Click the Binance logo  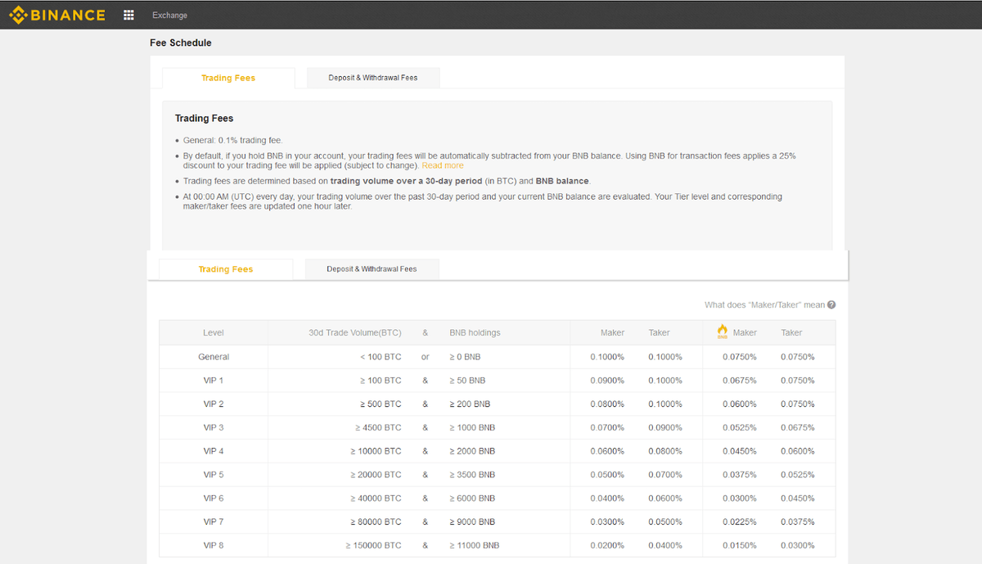57,15
